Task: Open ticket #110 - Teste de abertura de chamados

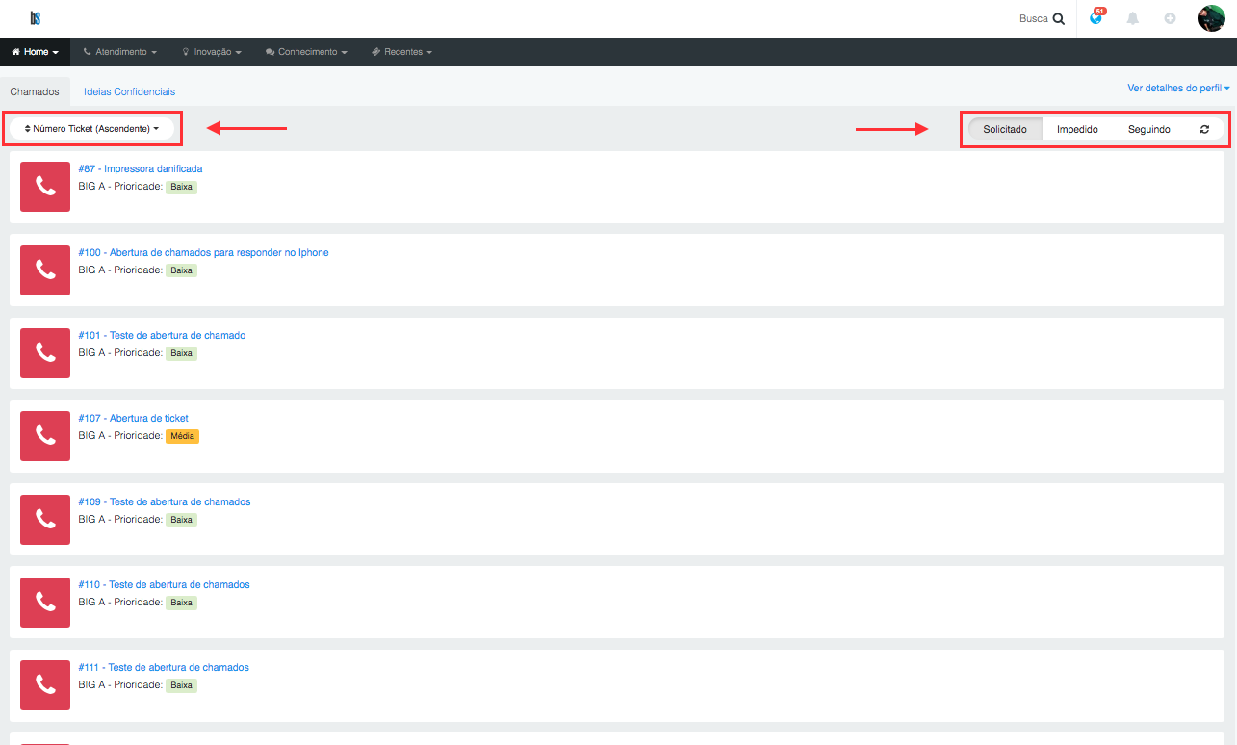Action: click(x=164, y=584)
